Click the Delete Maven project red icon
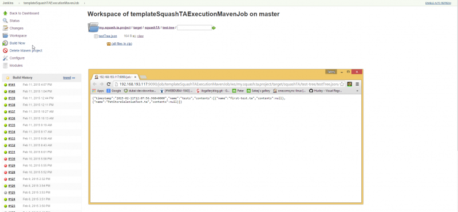 5,50
